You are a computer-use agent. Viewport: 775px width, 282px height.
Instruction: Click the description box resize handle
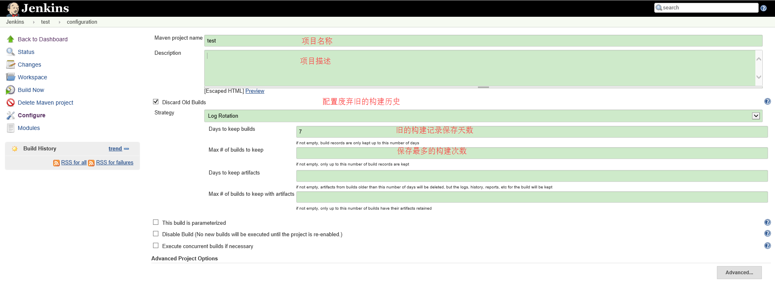pyautogui.click(x=483, y=87)
